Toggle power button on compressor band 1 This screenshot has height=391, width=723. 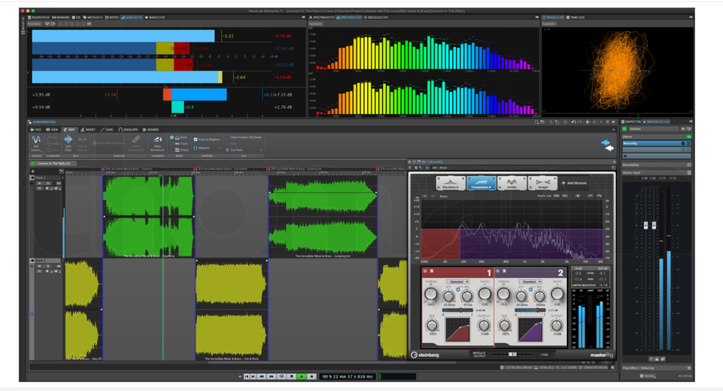425,271
